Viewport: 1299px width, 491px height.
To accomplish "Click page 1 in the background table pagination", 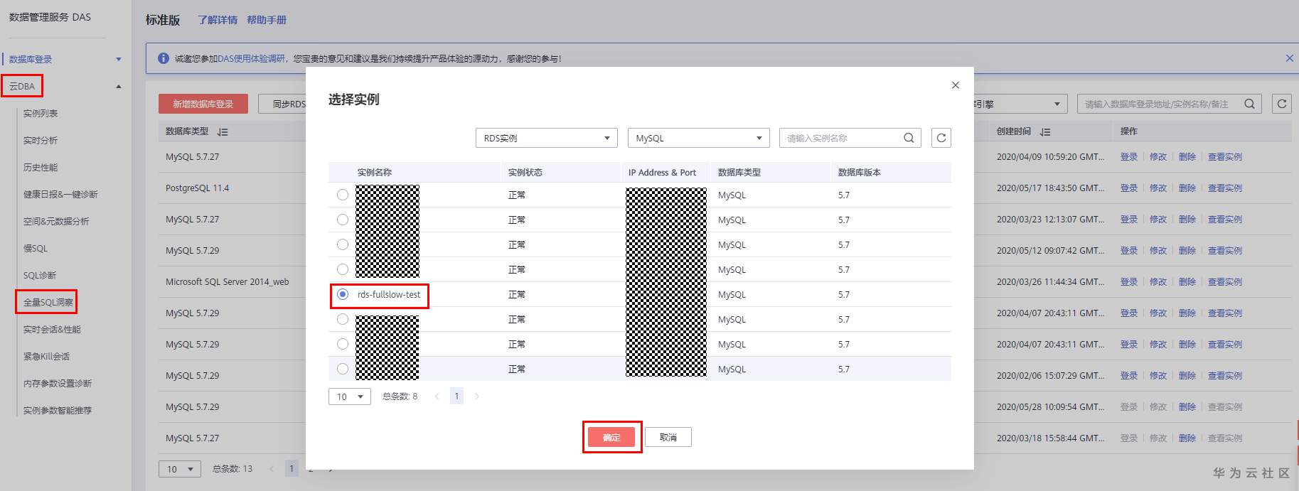I will click(x=292, y=469).
